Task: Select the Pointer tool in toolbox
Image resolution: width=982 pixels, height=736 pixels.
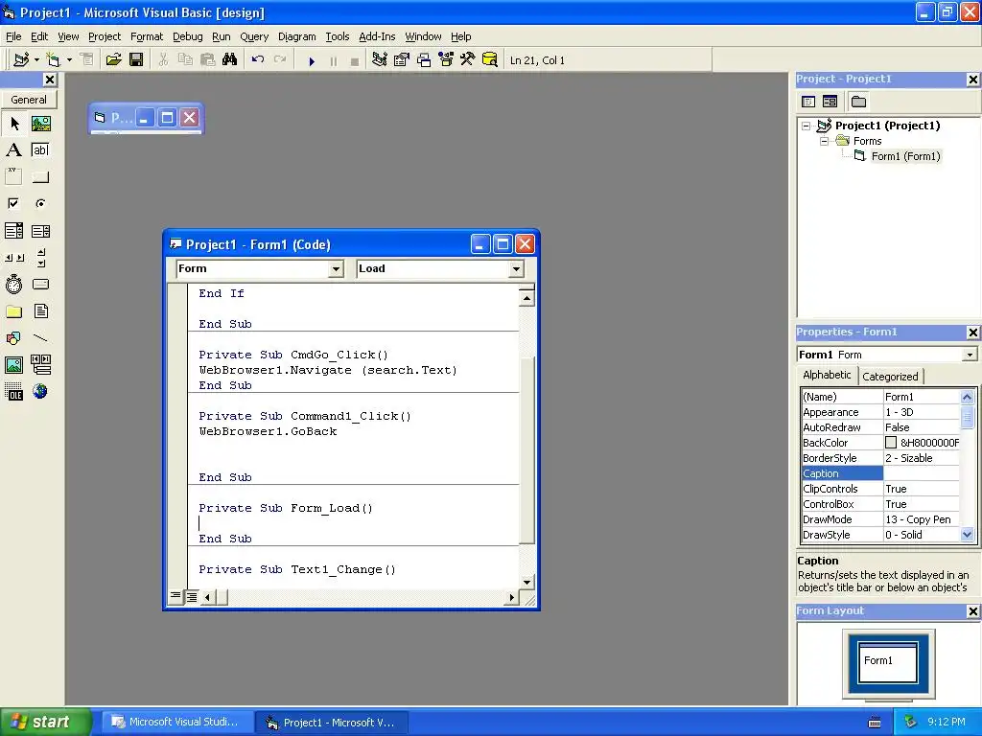Action: [x=13, y=124]
